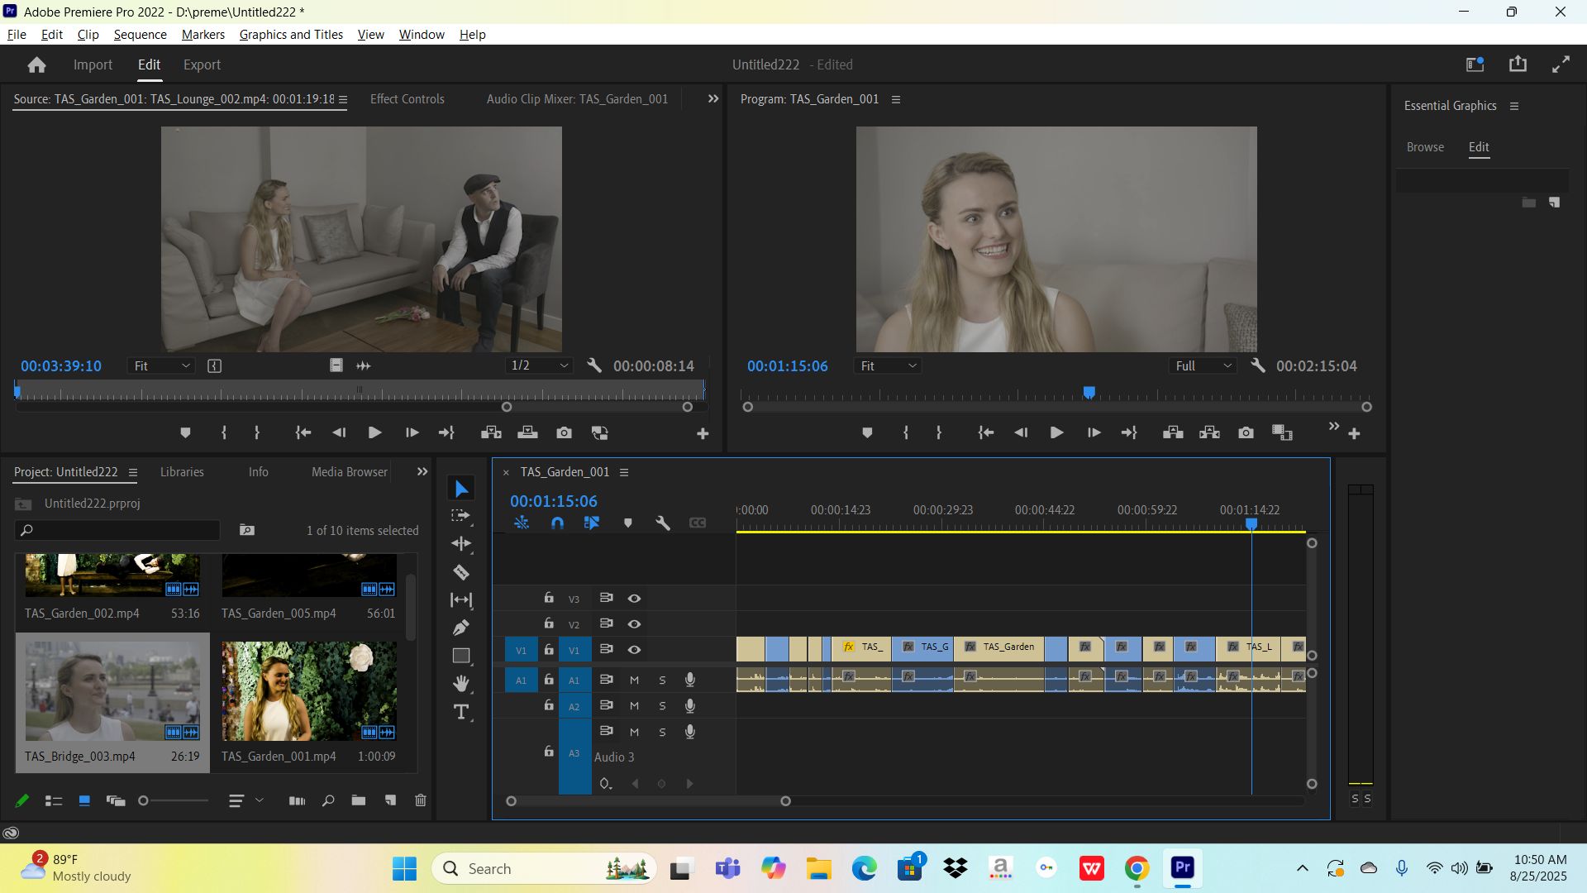Screen dimensions: 1587x893
Task: Open Program monitor Full resolution dropdown
Action: 1203,365
